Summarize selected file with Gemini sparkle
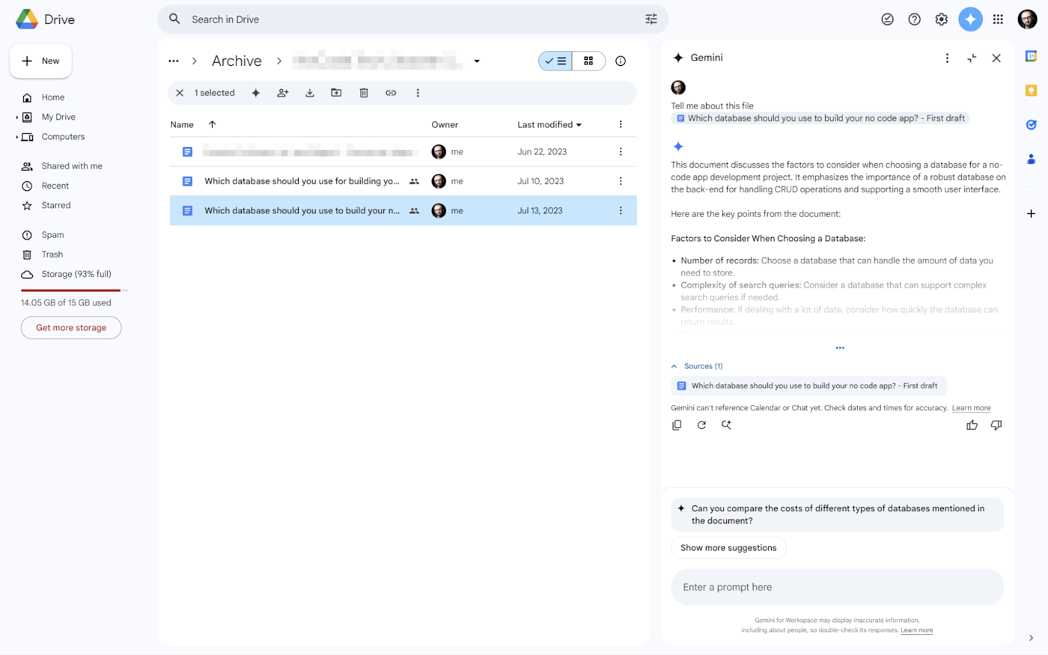The width and height of the screenshot is (1048, 655). coord(256,93)
